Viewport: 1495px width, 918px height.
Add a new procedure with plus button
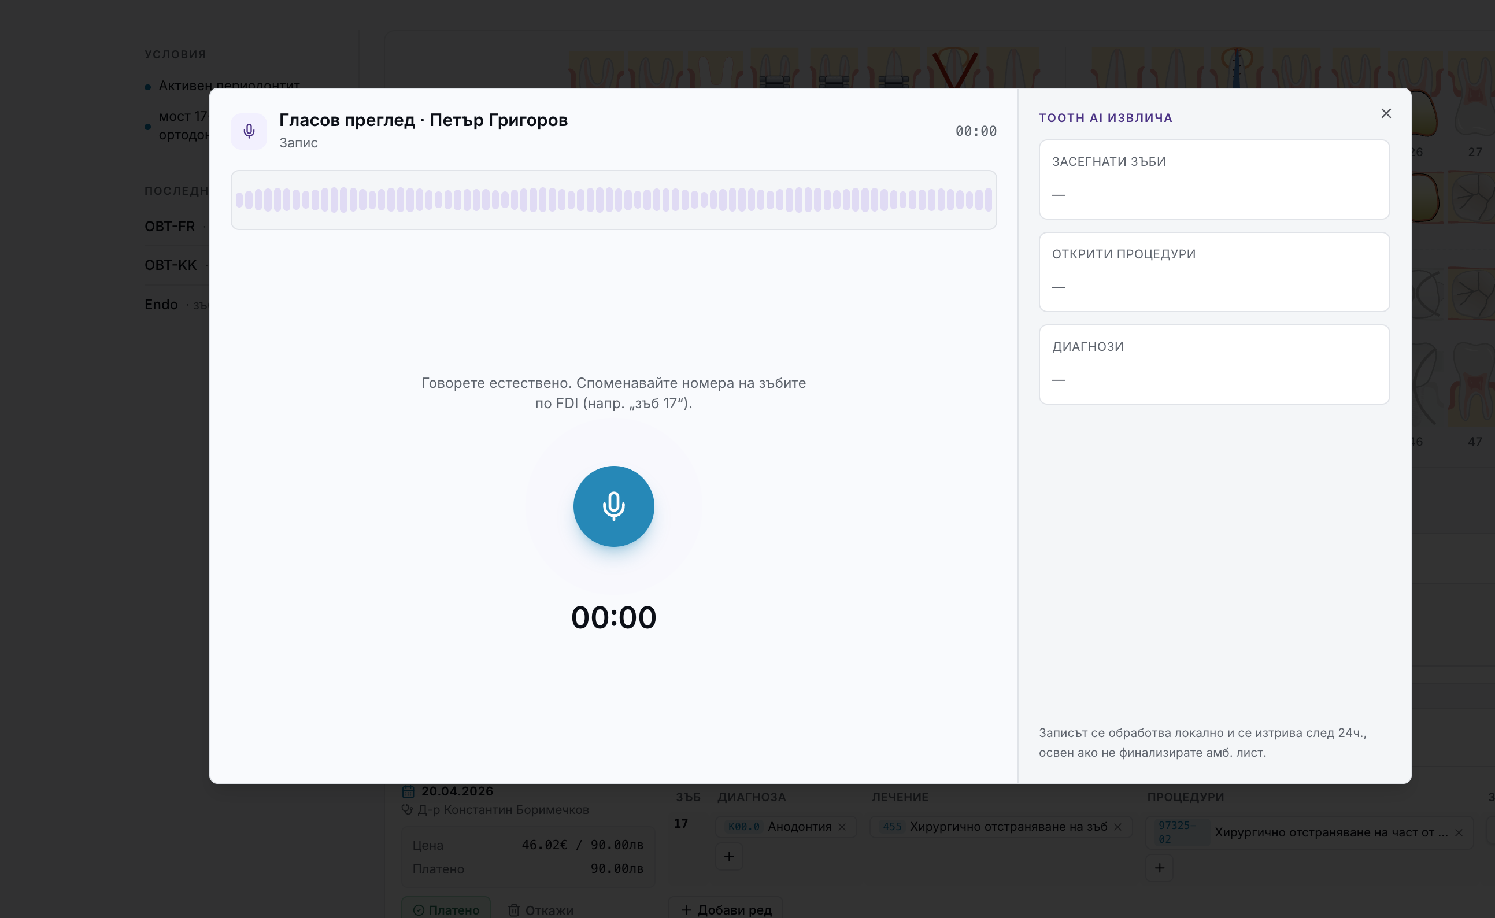coord(1159,868)
